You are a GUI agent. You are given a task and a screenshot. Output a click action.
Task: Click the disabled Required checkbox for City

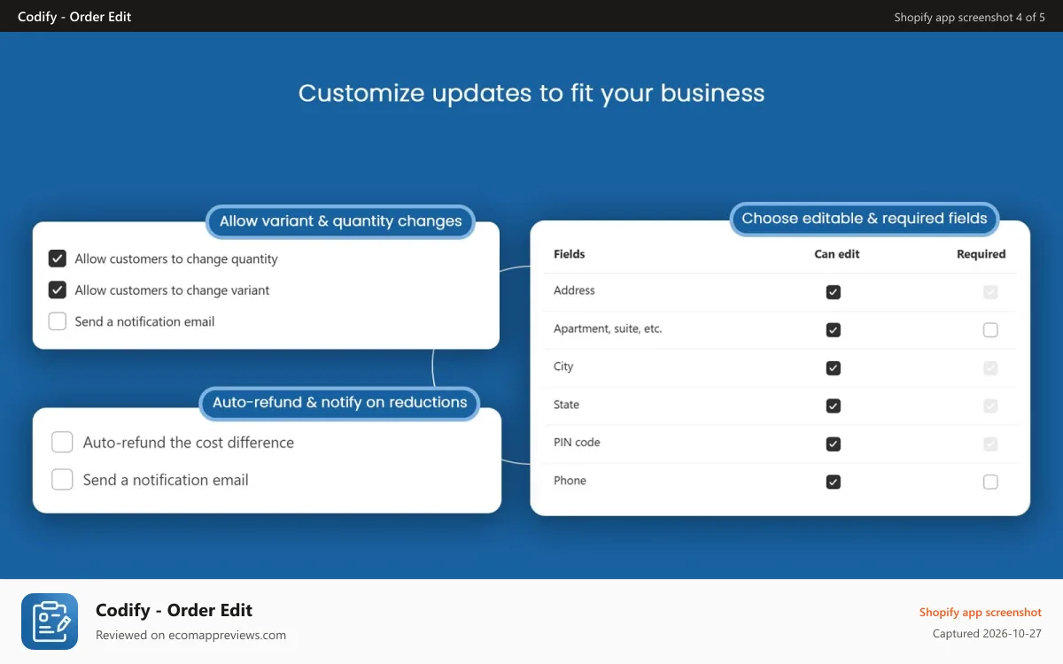(x=990, y=368)
